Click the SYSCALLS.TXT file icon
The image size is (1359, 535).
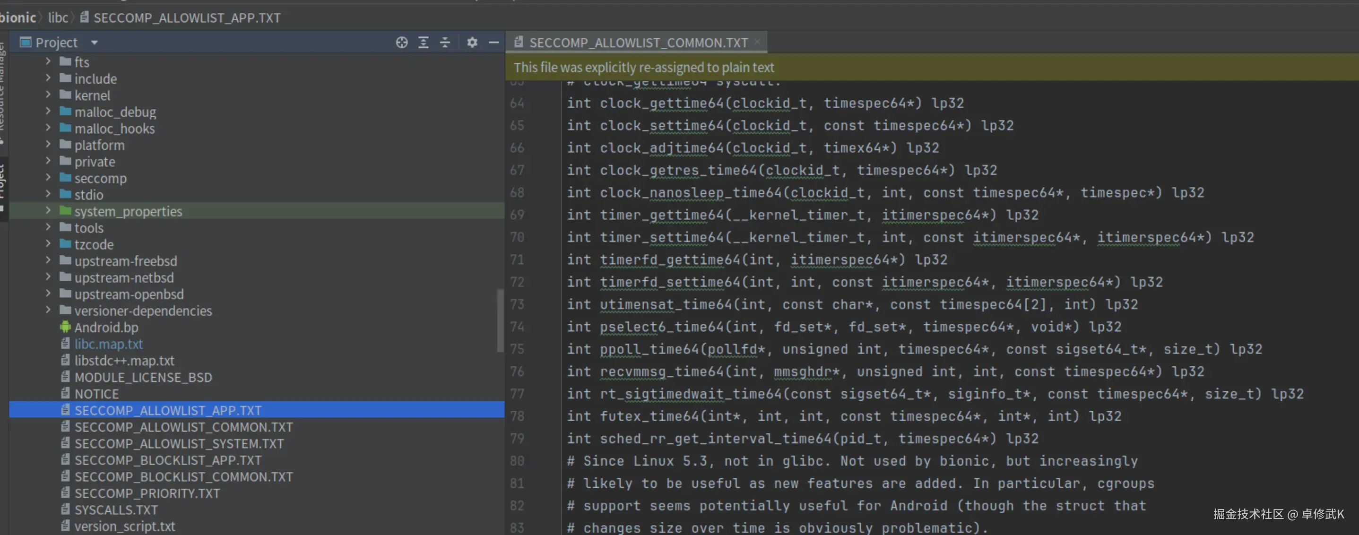tap(65, 509)
